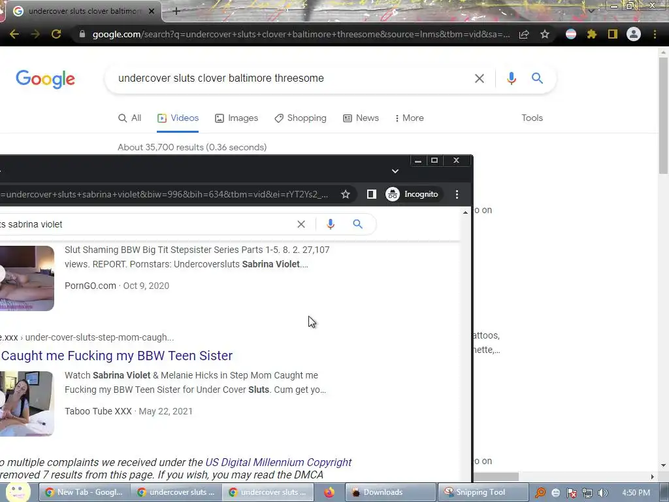Switch to the Images results tab

(x=237, y=118)
